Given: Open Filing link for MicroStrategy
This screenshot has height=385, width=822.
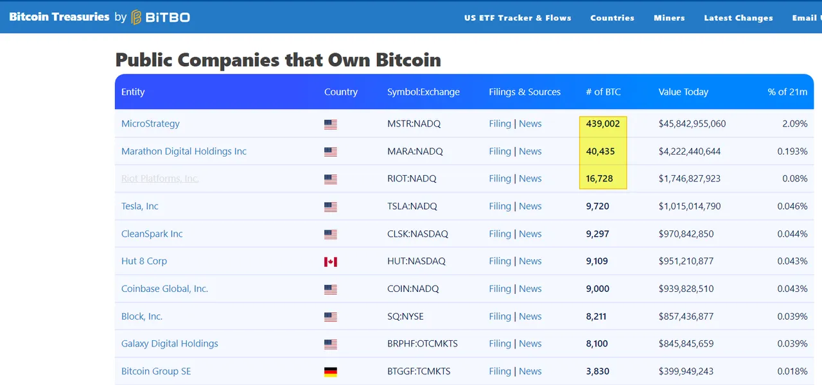Looking at the screenshot, I should coord(500,124).
